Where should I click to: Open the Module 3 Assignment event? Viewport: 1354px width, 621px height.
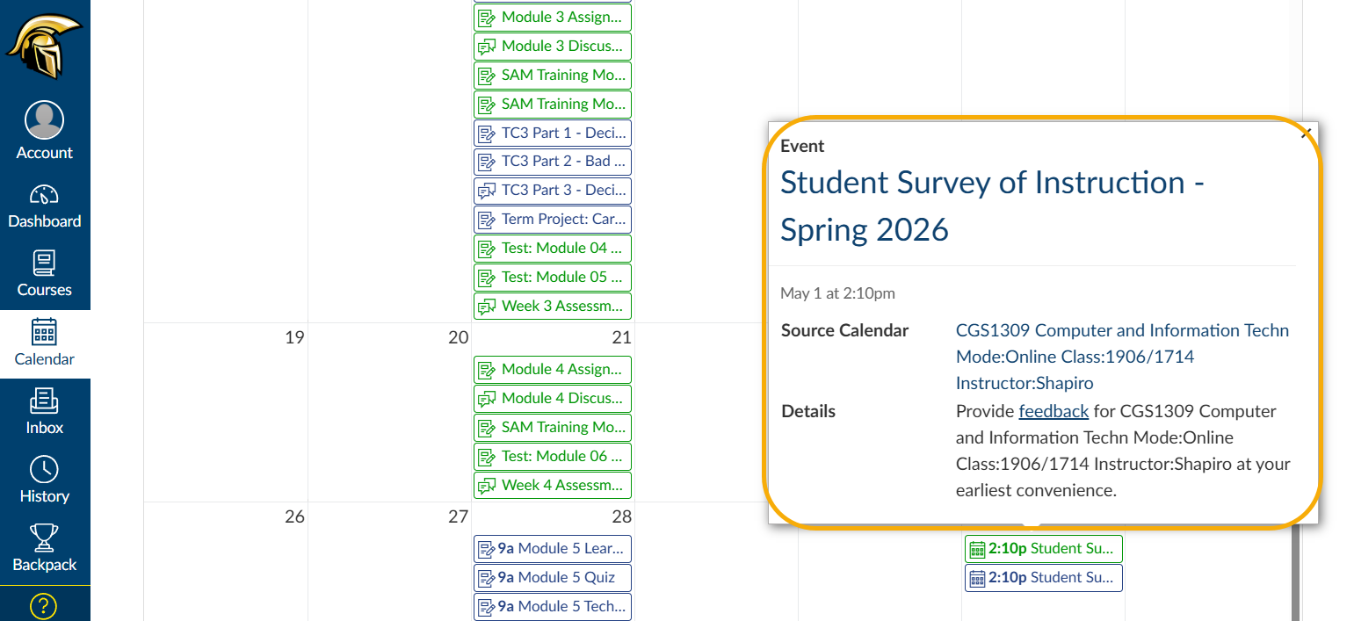pyautogui.click(x=552, y=17)
